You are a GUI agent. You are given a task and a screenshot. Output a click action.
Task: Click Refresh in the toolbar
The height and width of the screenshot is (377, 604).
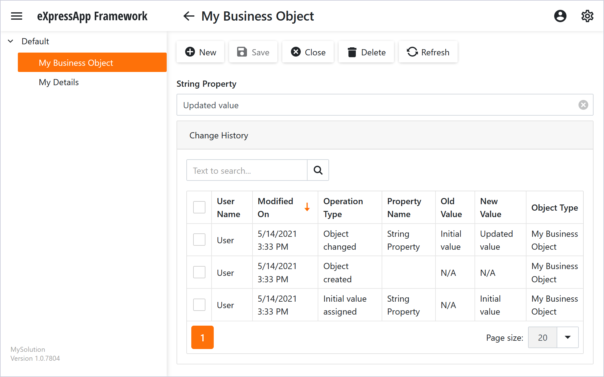428,52
